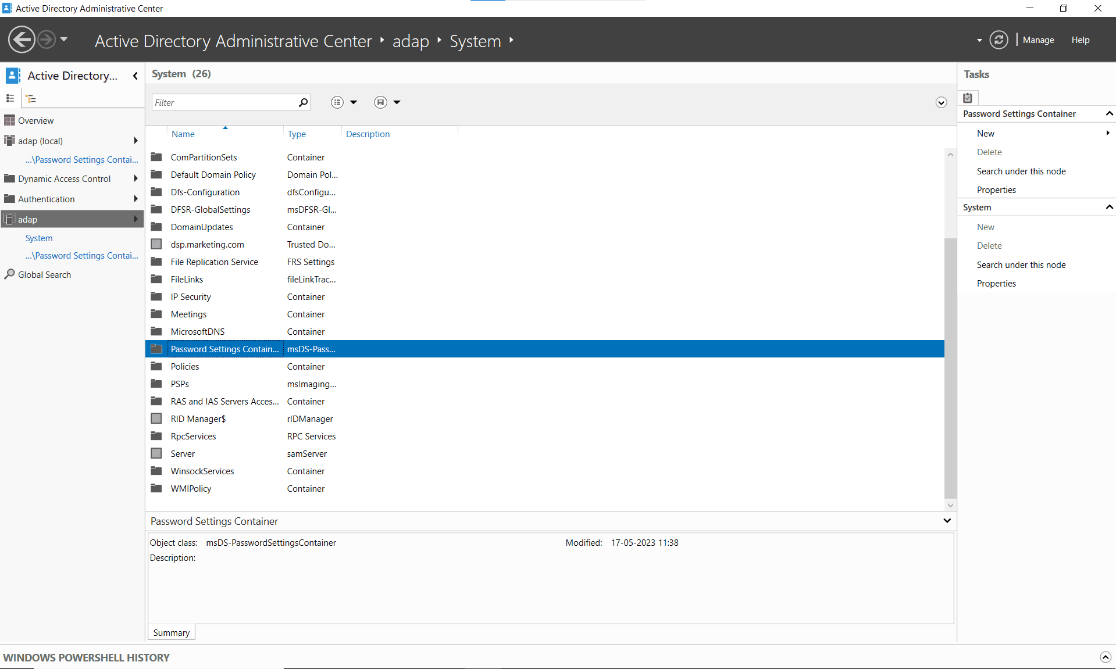The width and height of the screenshot is (1116, 669).
Task: Expand the Windows PowerShell History panel
Action: coord(1105,657)
